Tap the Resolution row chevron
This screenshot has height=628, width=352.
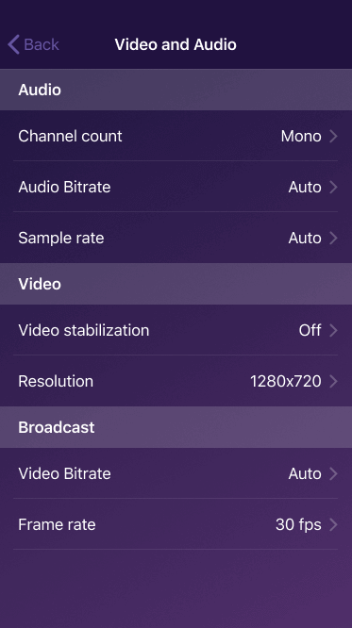point(333,381)
